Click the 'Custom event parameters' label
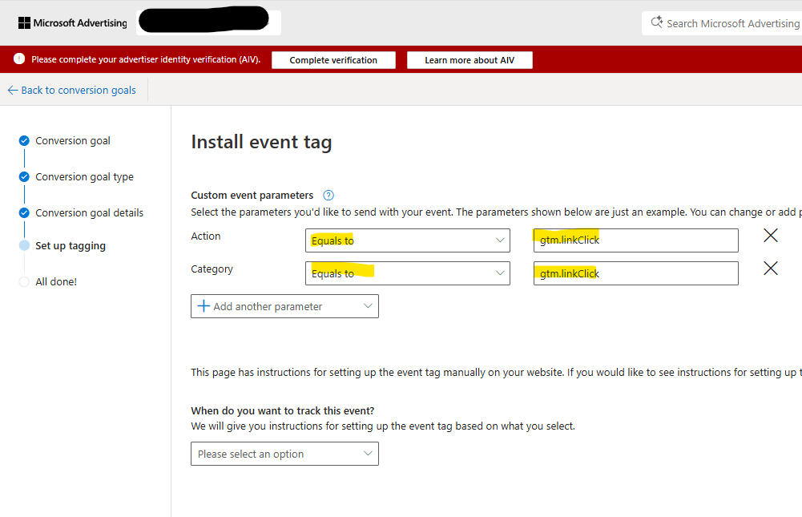The width and height of the screenshot is (802, 517). tap(252, 195)
